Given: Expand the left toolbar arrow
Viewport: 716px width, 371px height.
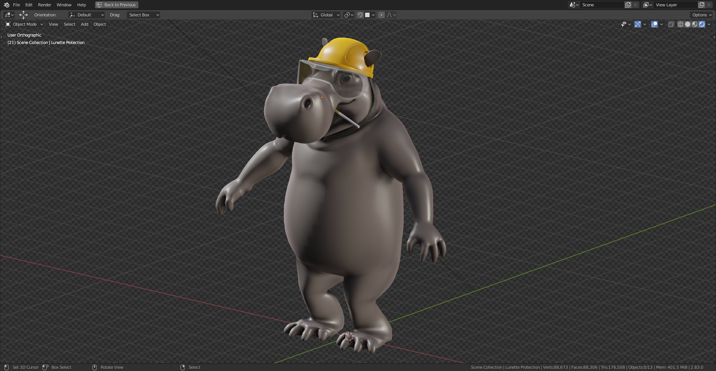Looking at the screenshot, I should click(1, 37).
